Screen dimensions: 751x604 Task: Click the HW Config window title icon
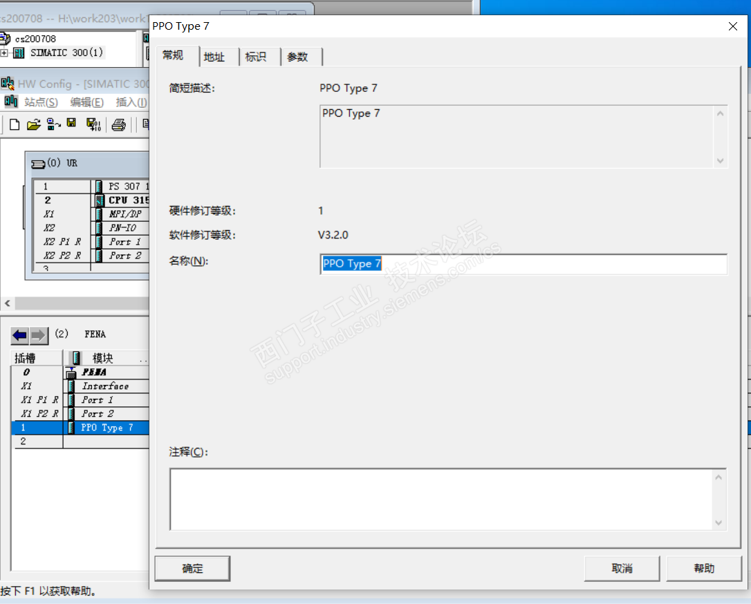[7, 84]
